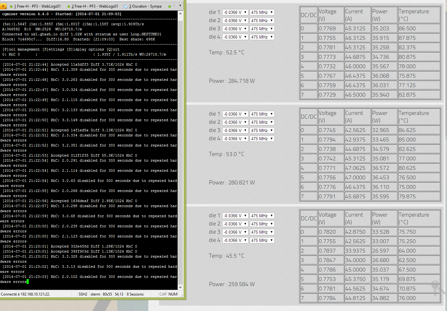The image size is (447, 311).
Task: Open die 4 voltage dropdown in 284.718 W section
Action: [x=235, y=37]
